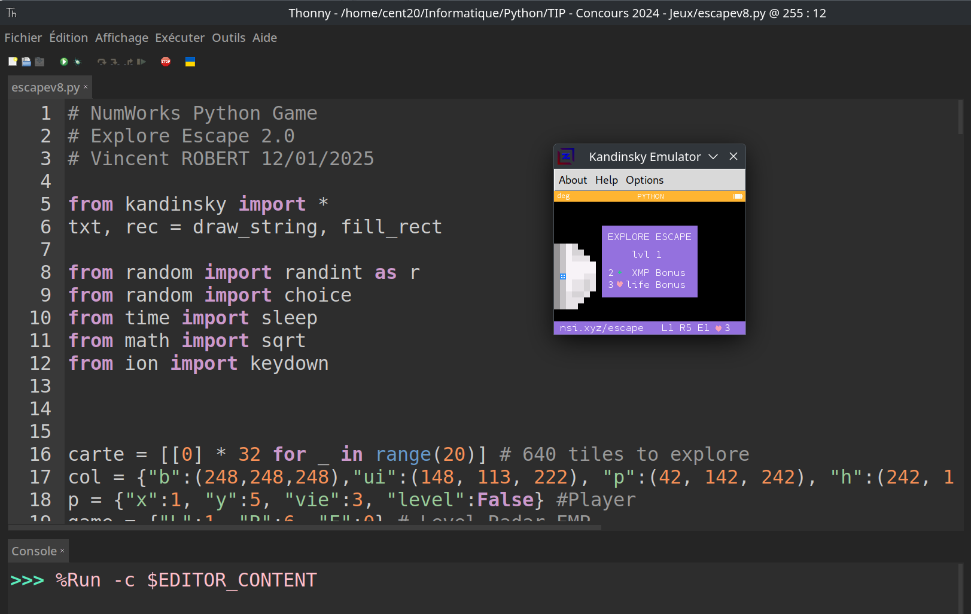Click 'L1 R5 E1' status in emulator
The image size is (971, 614).
point(685,328)
